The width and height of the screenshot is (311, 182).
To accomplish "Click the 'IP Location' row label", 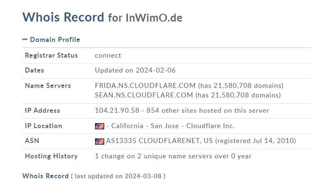I will pyautogui.click(x=44, y=126).
